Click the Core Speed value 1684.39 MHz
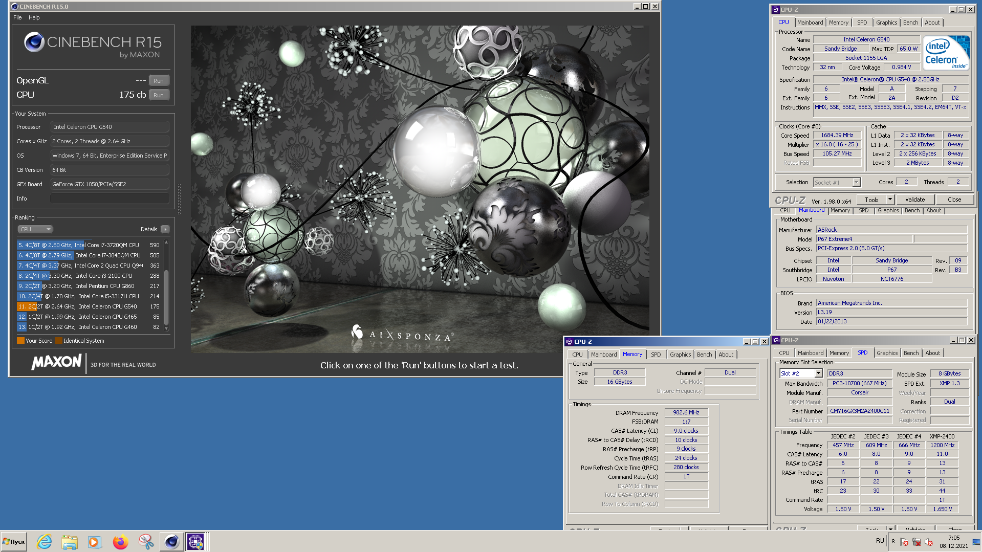This screenshot has width=982, height=552. point(837,136)
